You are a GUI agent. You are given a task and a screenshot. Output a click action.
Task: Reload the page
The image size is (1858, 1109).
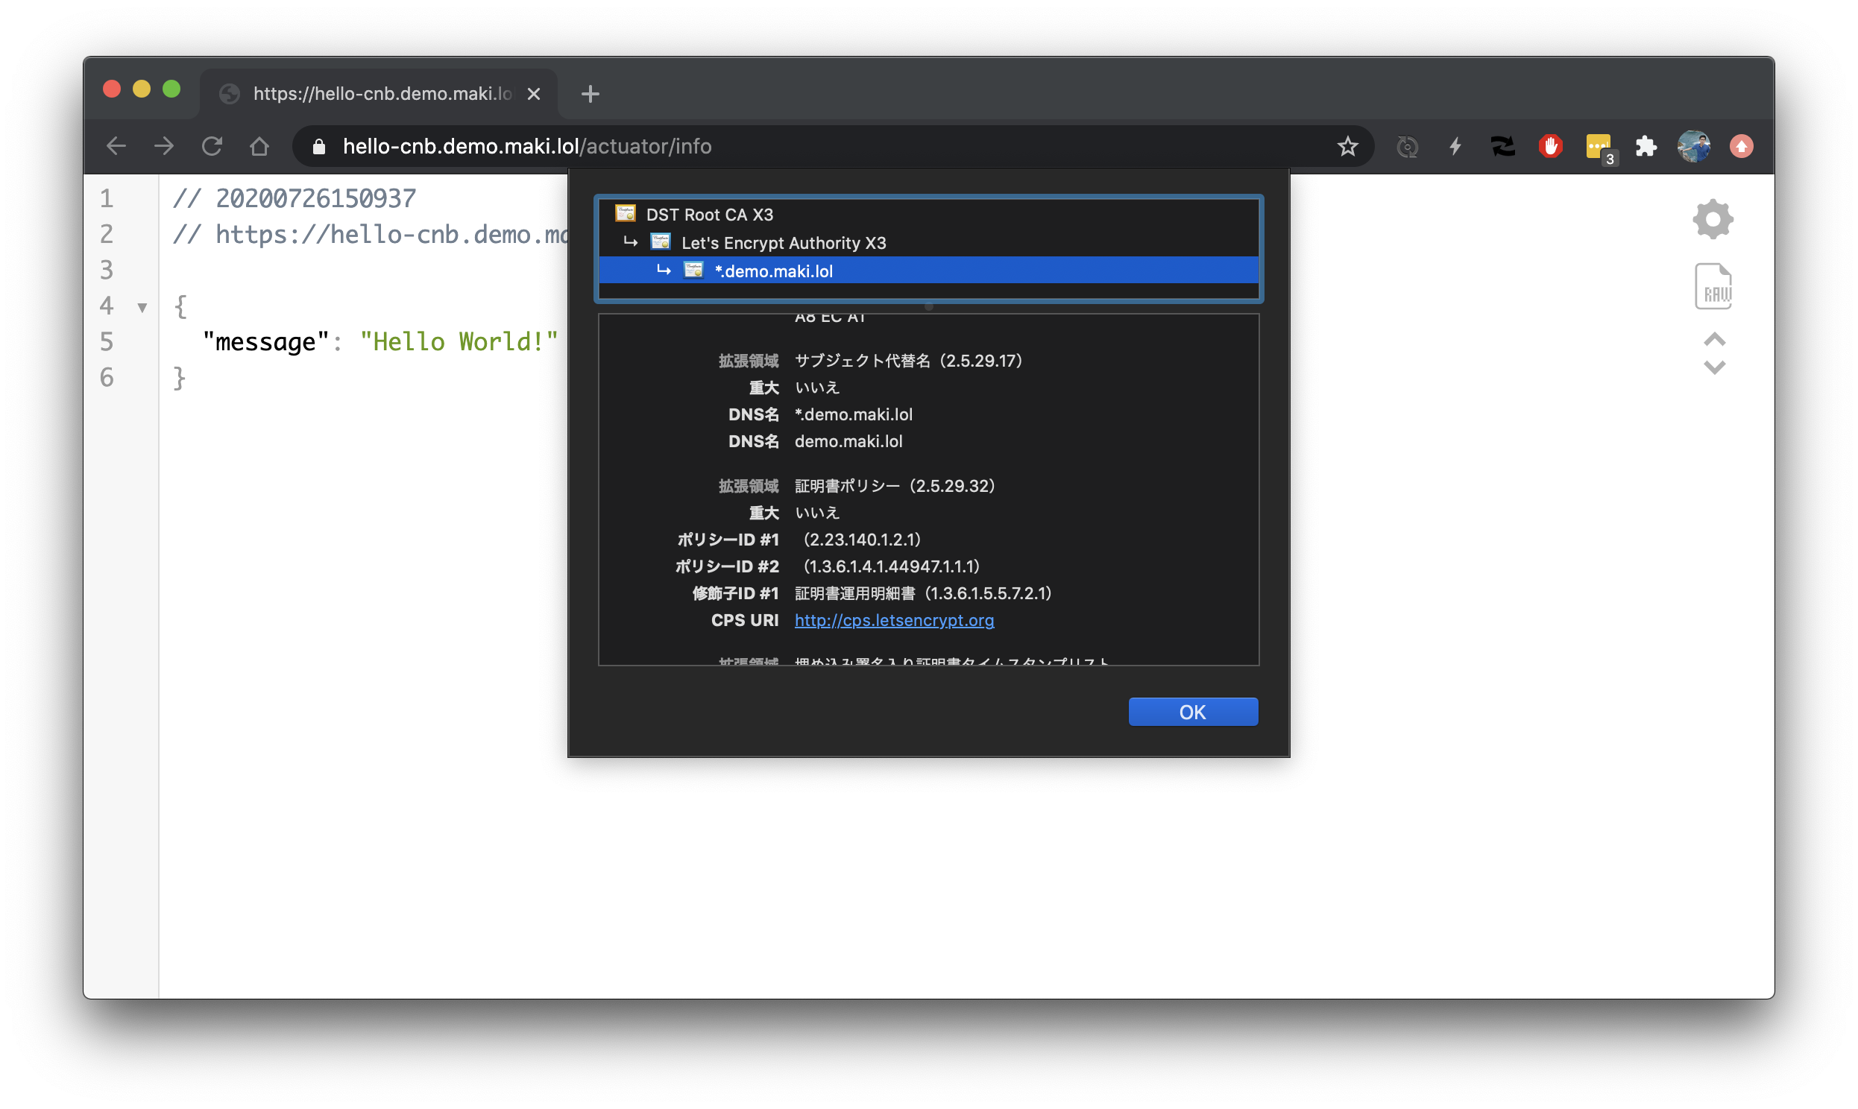click(212, 147)
